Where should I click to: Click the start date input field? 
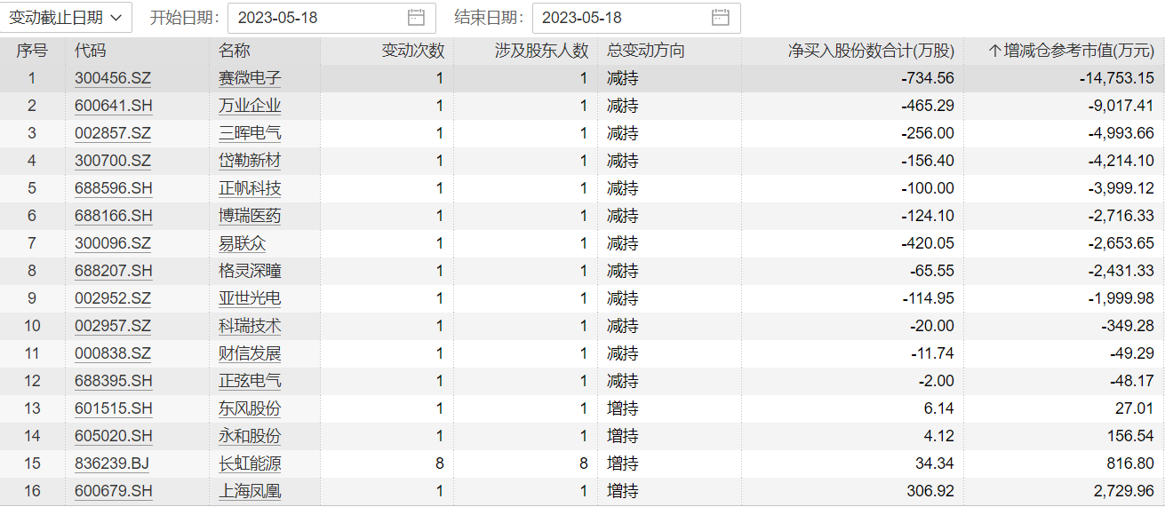click(x=315, y=18)
